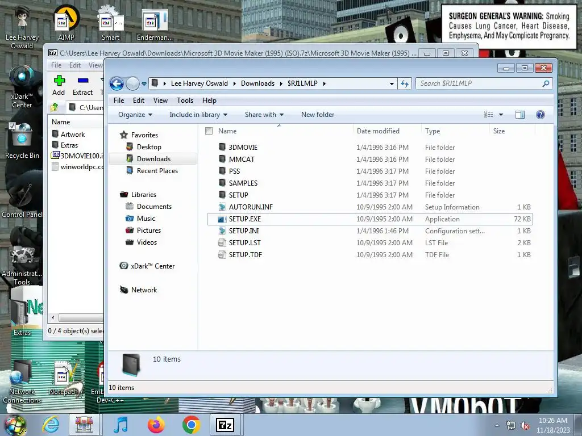Viewport: 582px width, 436px height.
Task: Toggle the preview pane icon
Action: click(520, 115)
